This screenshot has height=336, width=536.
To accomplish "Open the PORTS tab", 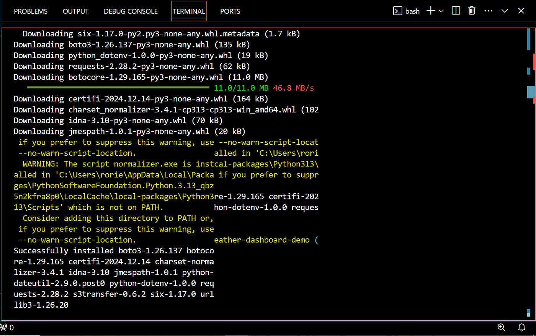I will point(230,11).
